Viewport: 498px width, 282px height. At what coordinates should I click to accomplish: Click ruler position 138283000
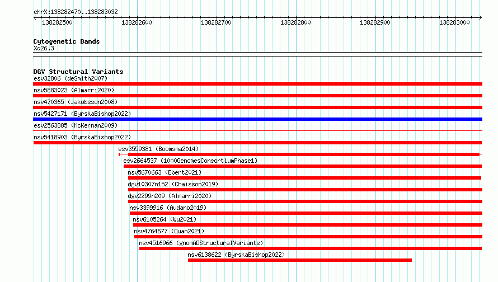[x=454, y=22]
